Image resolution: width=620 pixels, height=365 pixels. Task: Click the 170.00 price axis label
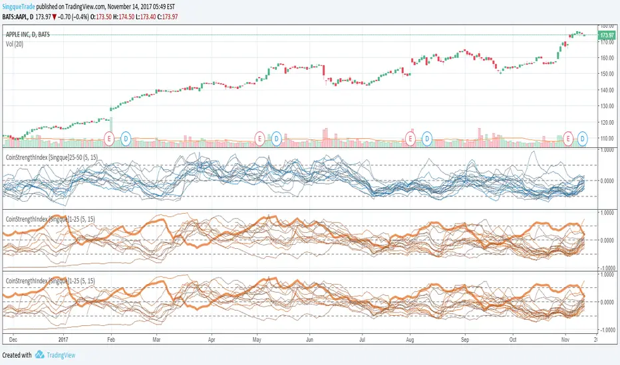coord(607,42)
